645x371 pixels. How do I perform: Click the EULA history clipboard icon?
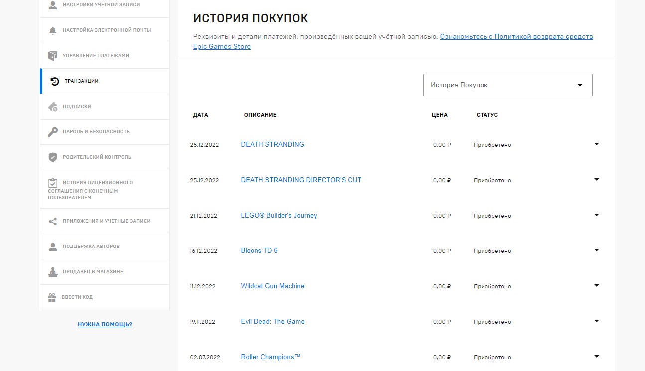[x=52, y=183]
